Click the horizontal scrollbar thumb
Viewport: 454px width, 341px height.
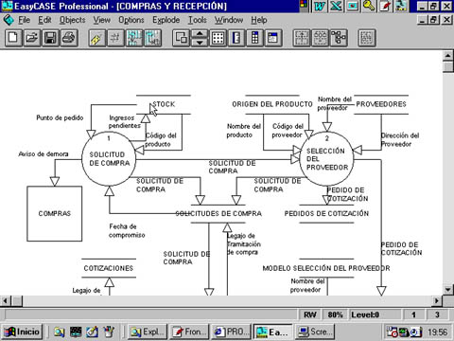pos(17,301)
